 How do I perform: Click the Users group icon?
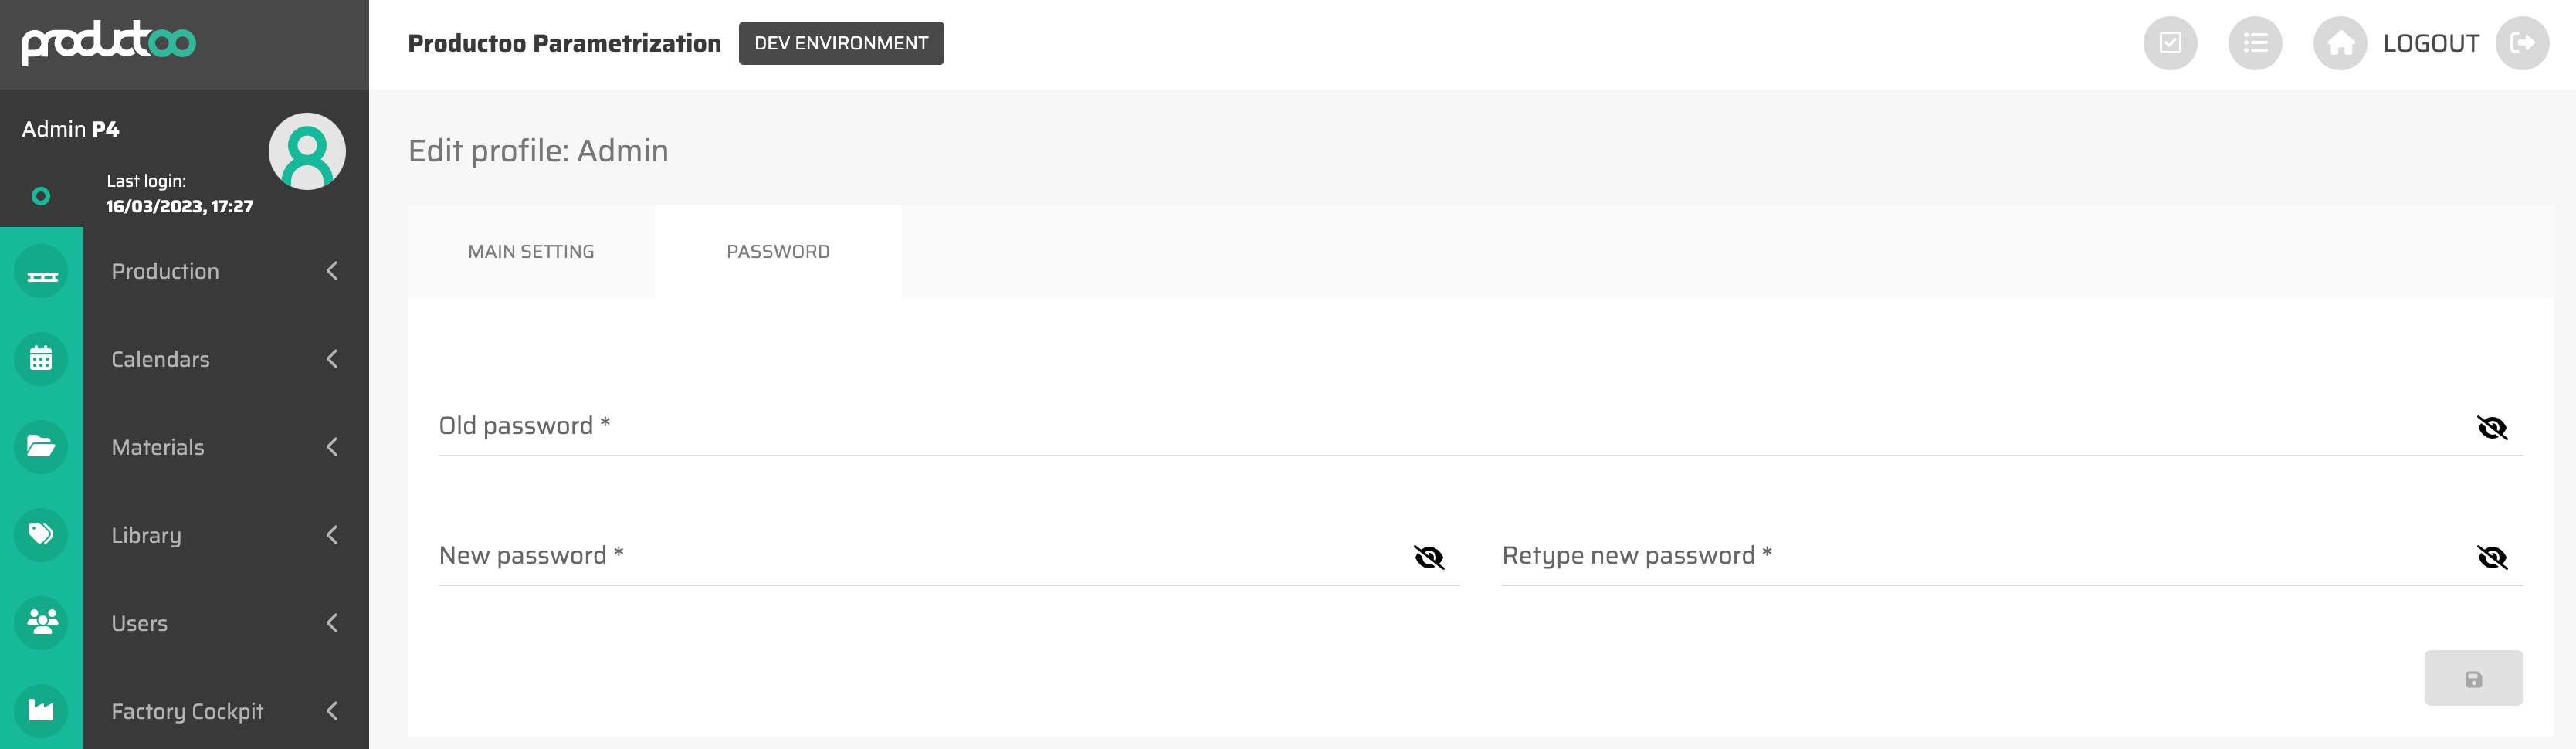[x=41, y=623]
